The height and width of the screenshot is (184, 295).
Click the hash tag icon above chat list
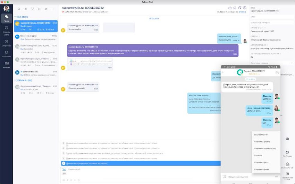[x=26, y=9]
